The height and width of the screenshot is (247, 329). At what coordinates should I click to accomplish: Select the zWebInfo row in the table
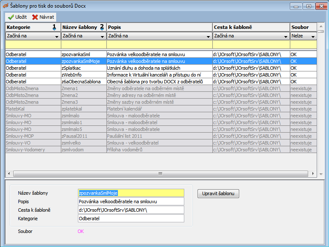[x=83, y=75]
